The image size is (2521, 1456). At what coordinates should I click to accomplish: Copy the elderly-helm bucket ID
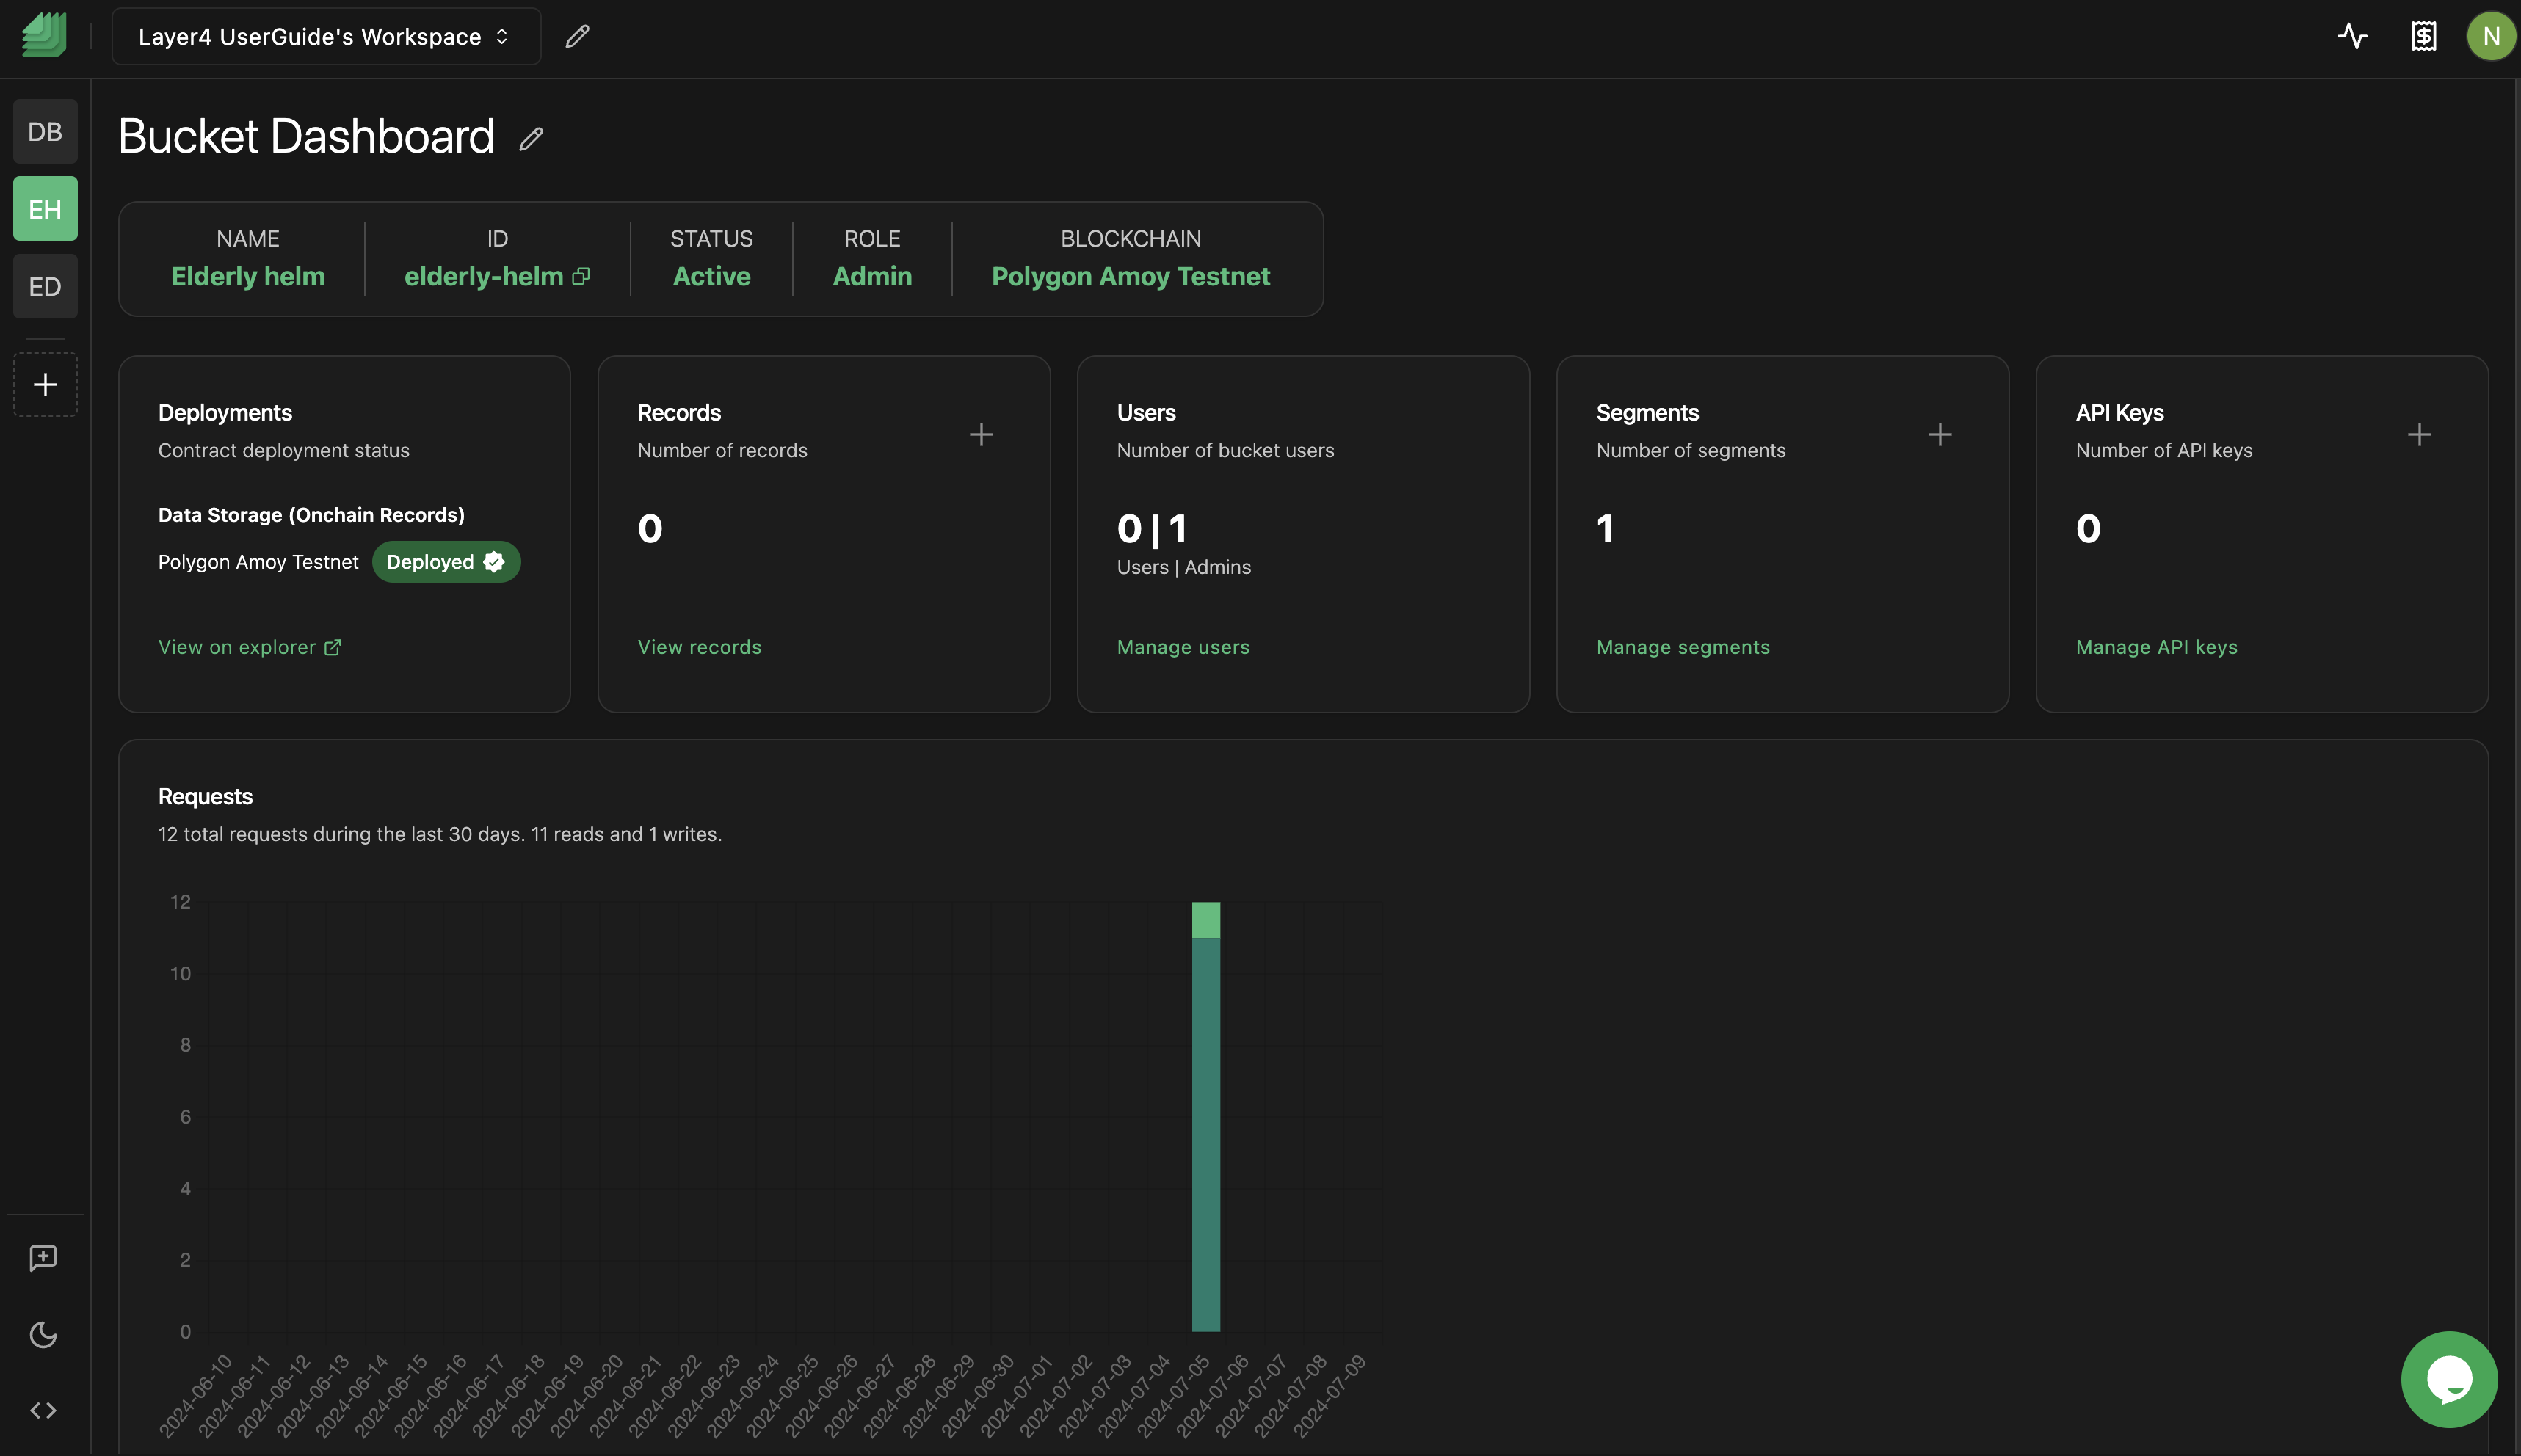581,277
